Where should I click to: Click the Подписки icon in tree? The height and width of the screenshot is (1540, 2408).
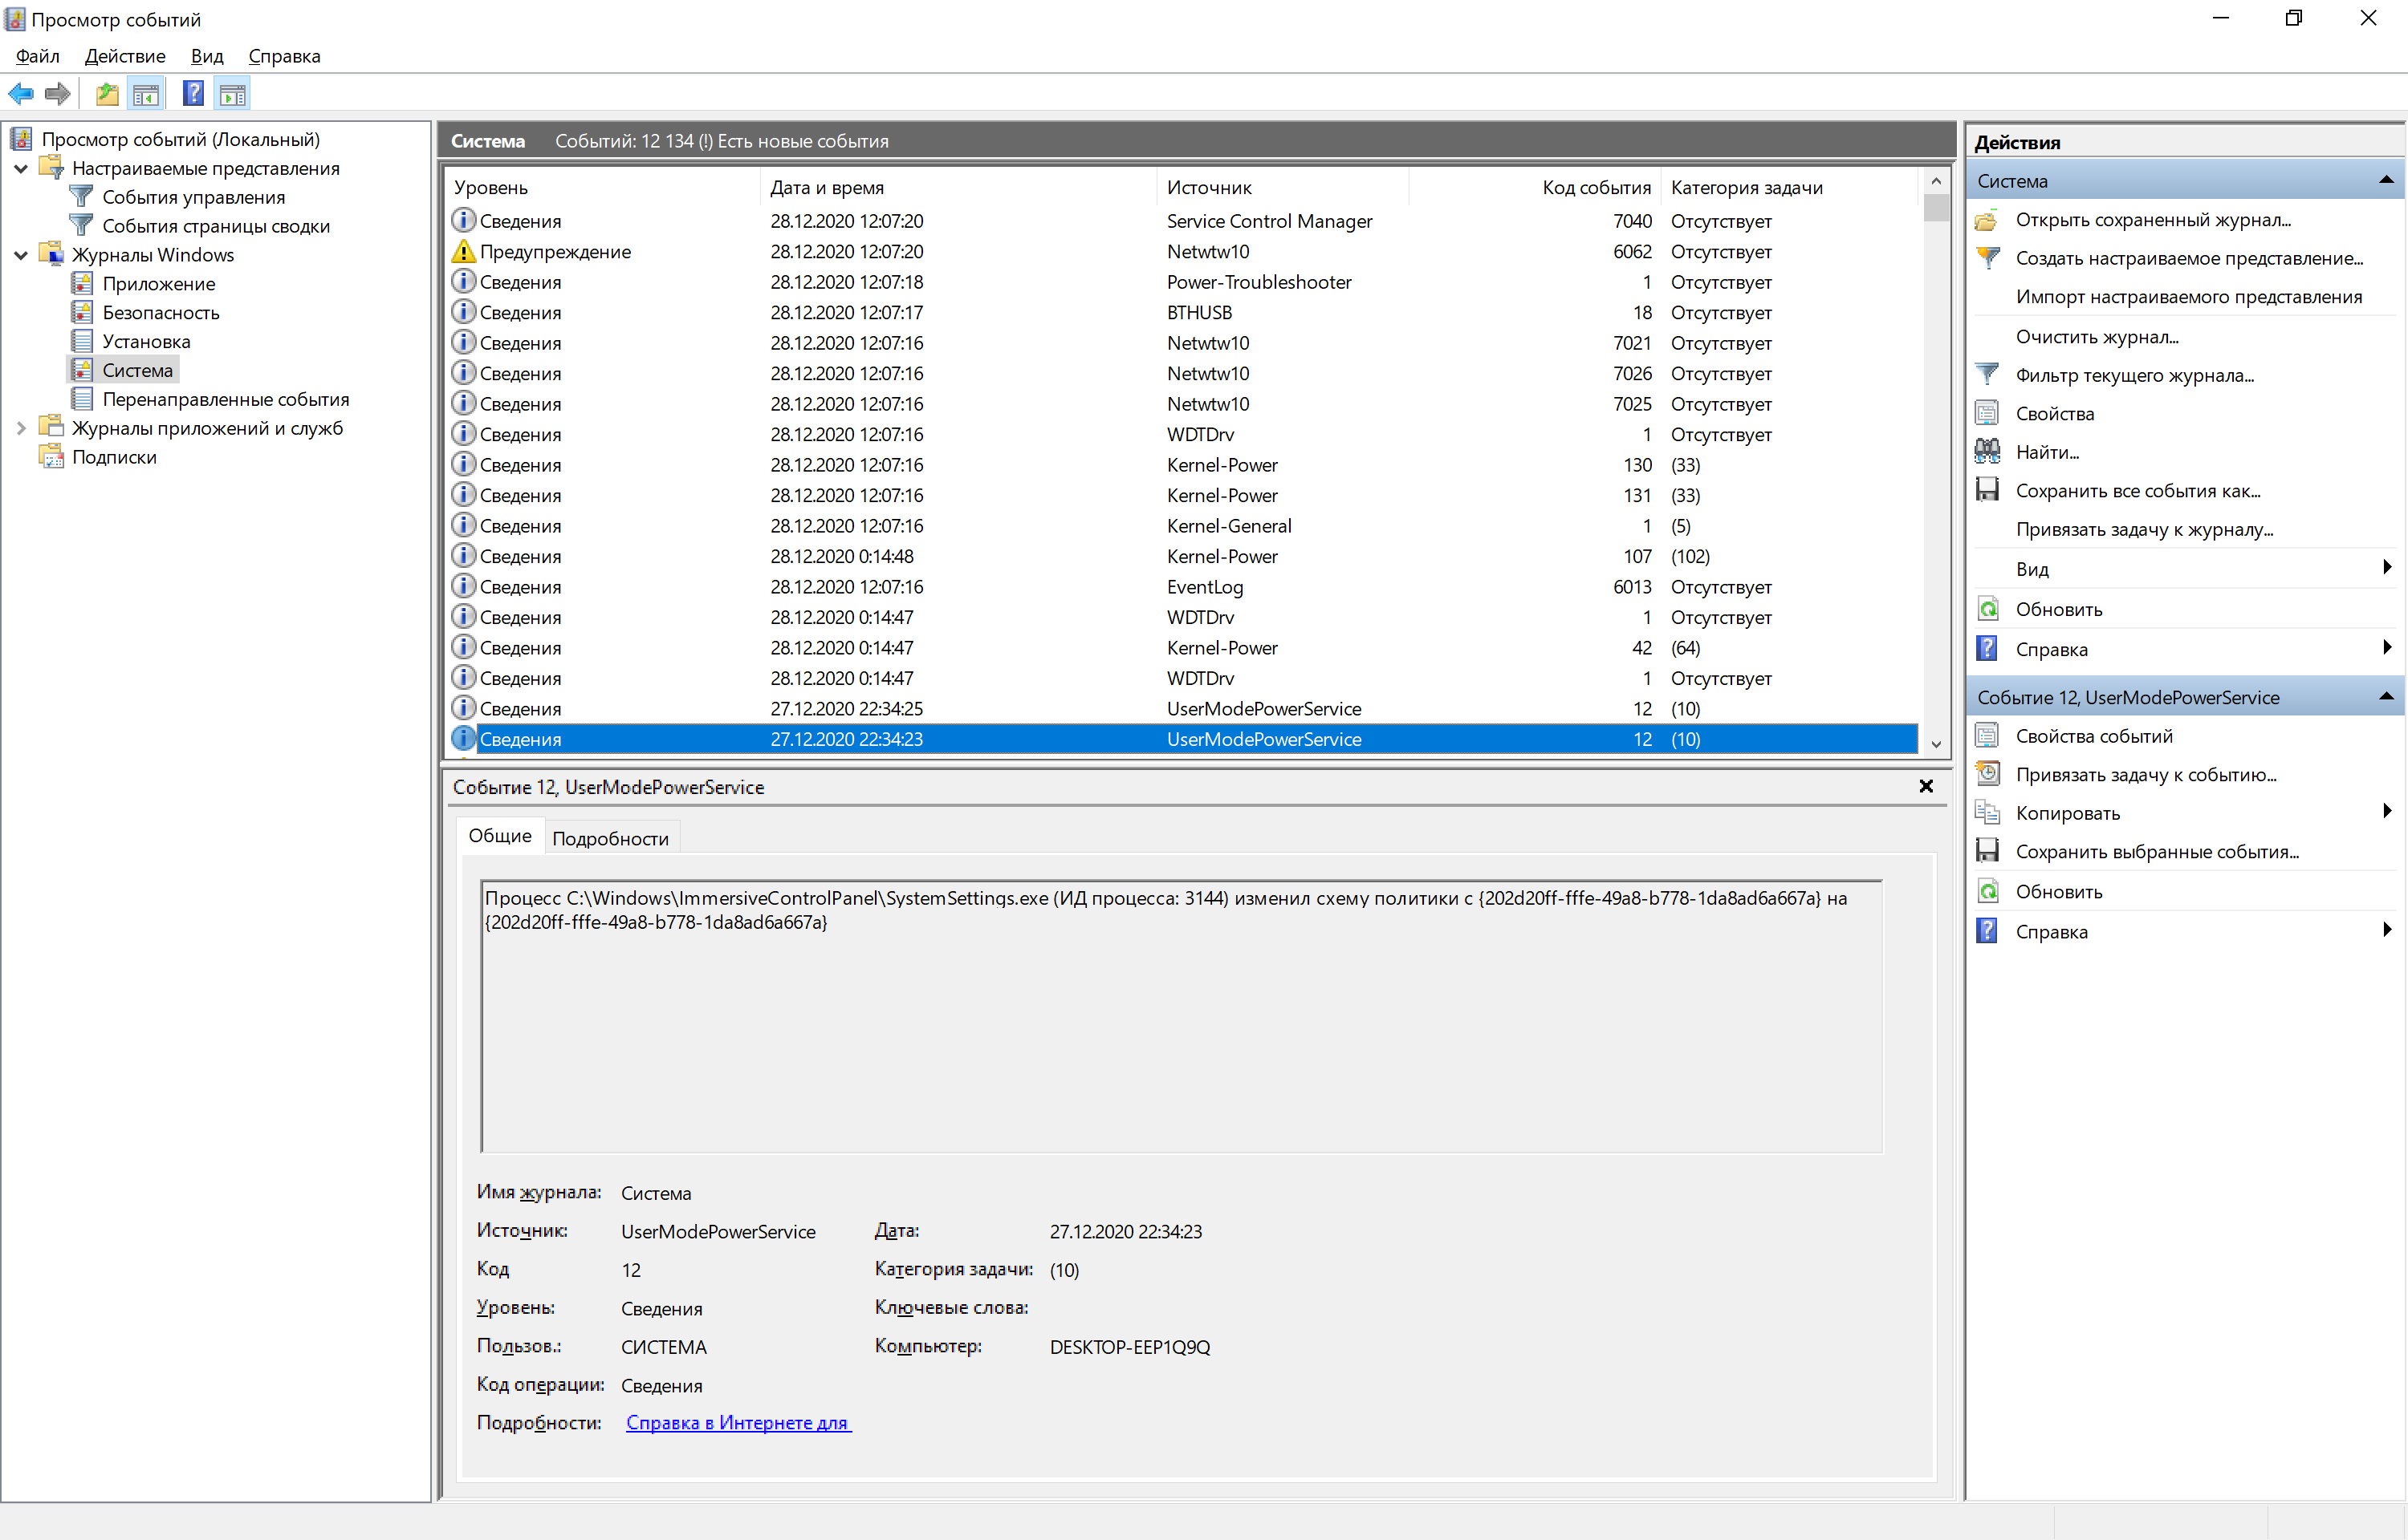(50, 457)
